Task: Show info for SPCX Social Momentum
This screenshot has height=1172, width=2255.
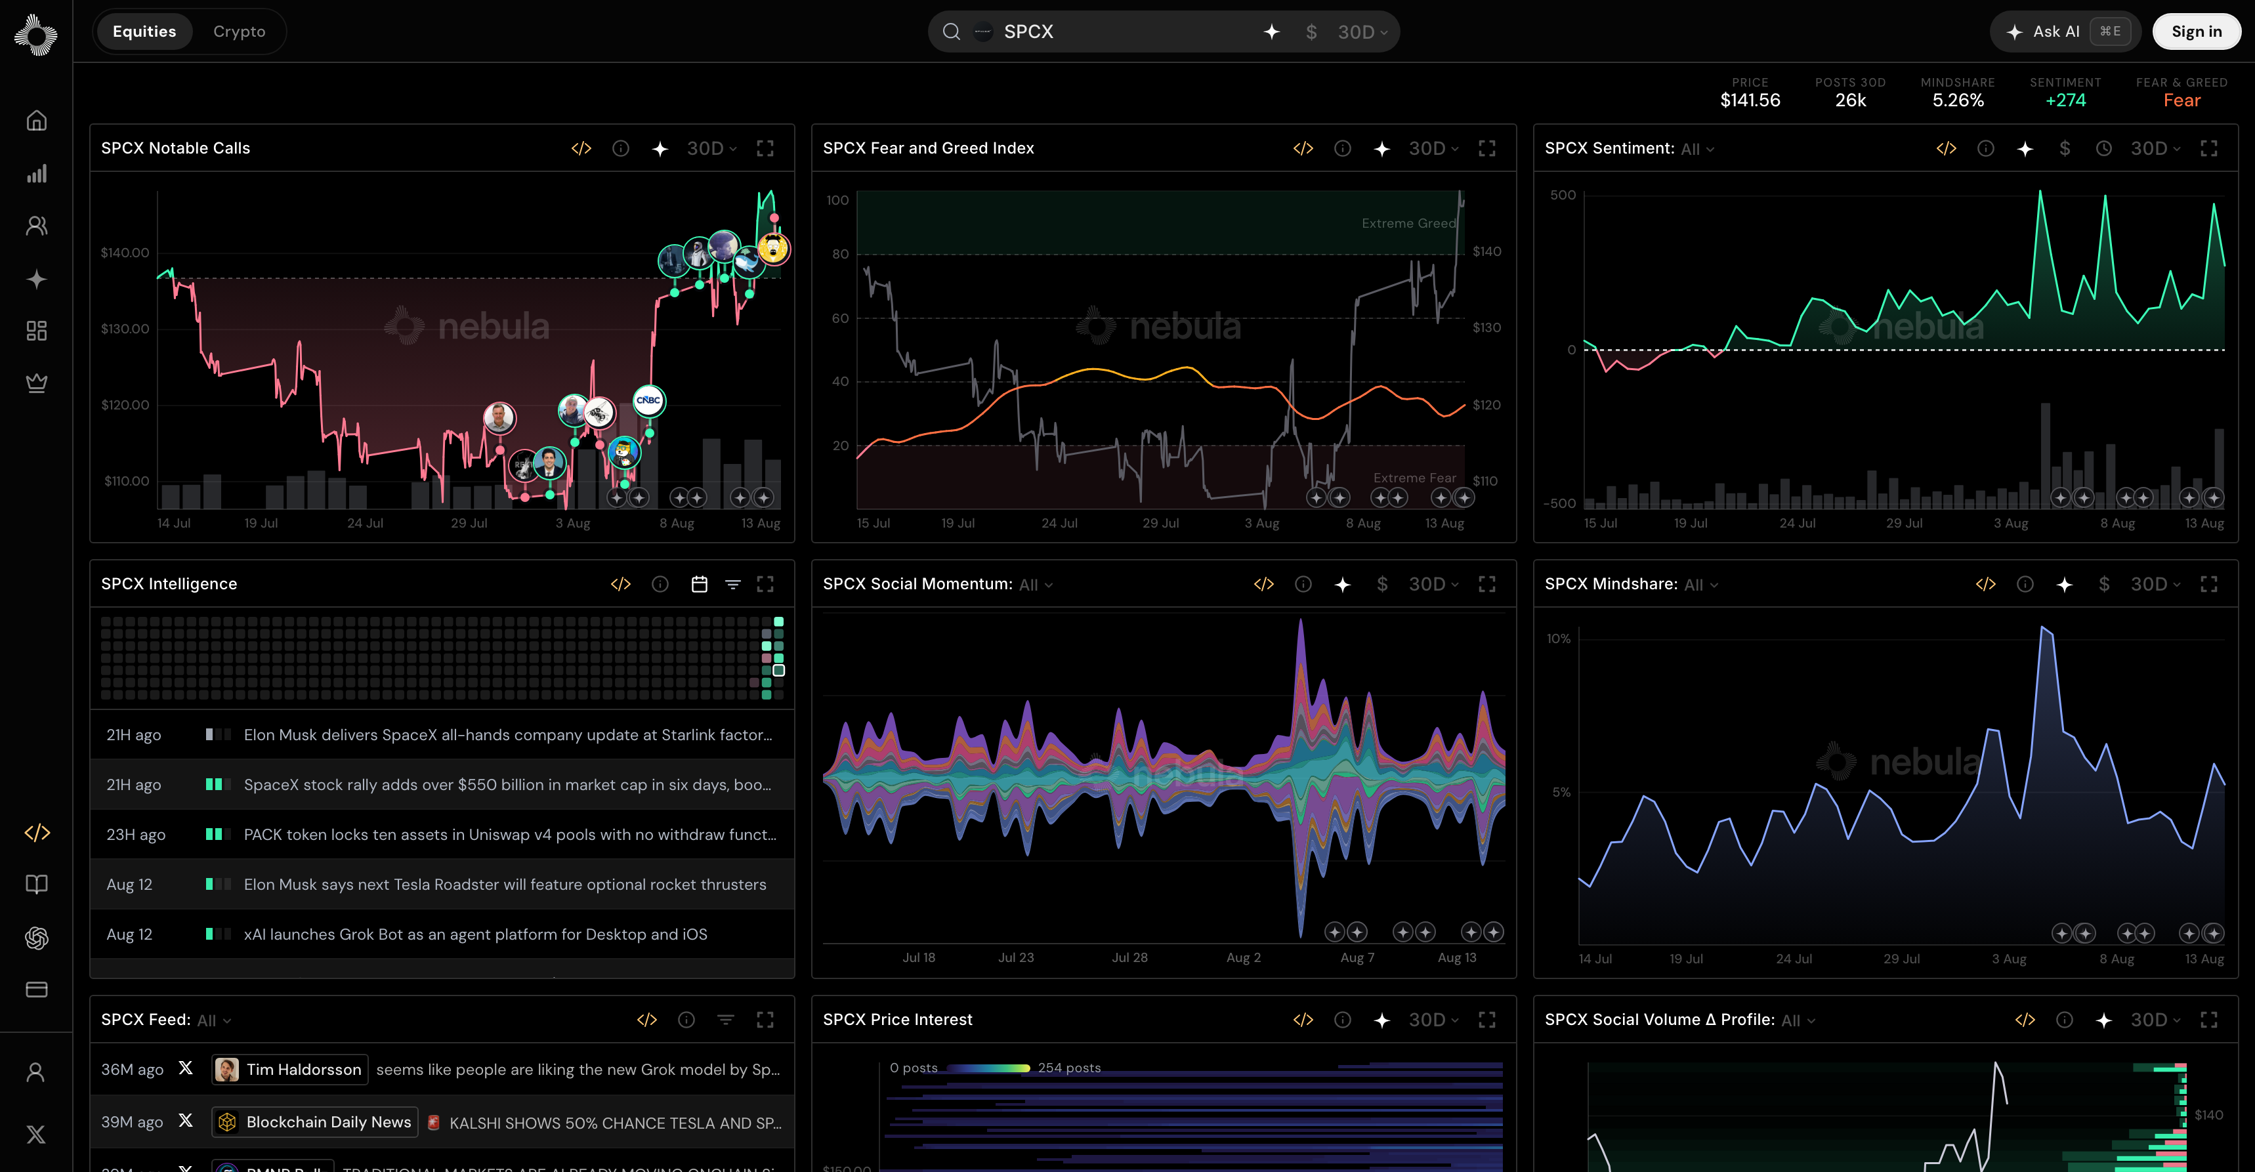Action: (x=1303, y=584)
